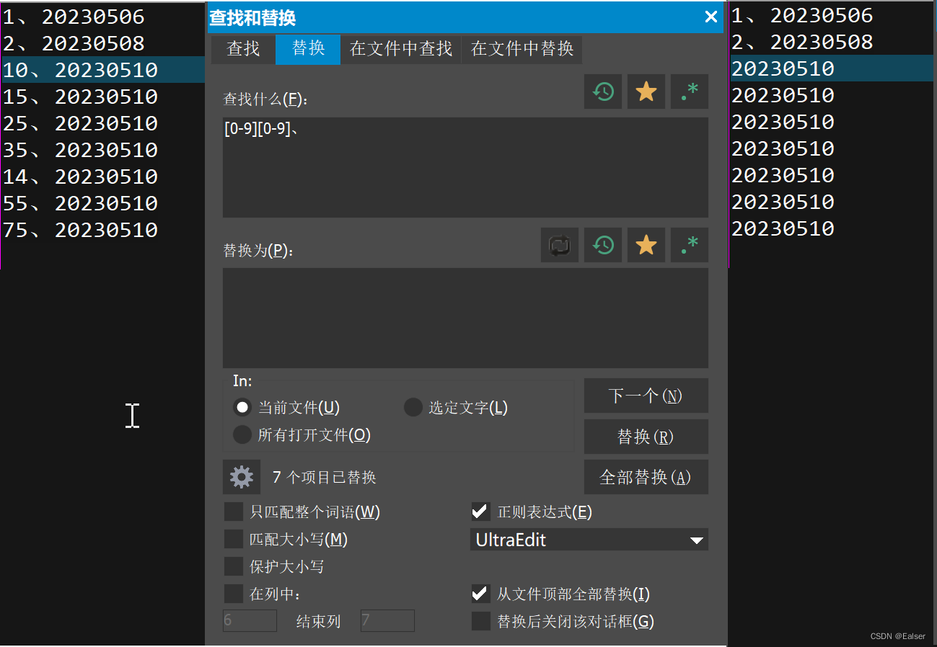Click the 查找什么 input field

tap(465, 167)
